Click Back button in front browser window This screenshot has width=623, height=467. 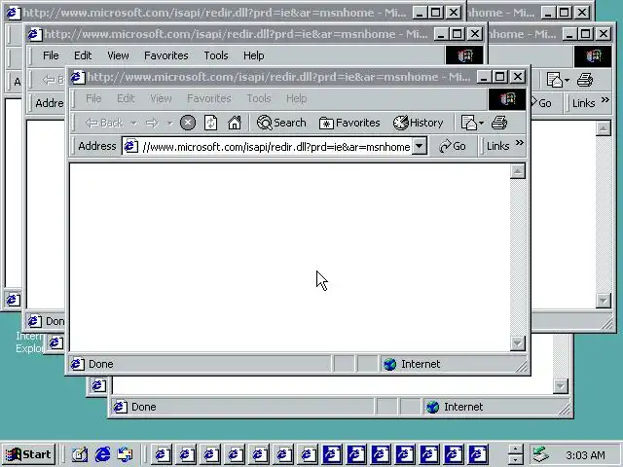click(x=104, y=123)
